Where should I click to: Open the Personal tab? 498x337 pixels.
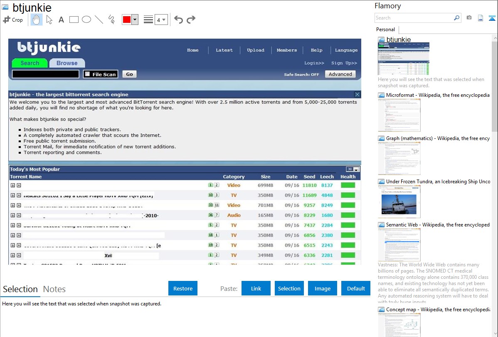[385, 30]
